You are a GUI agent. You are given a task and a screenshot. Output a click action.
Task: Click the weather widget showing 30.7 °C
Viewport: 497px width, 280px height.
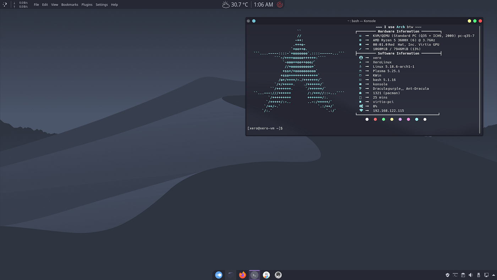235,5
